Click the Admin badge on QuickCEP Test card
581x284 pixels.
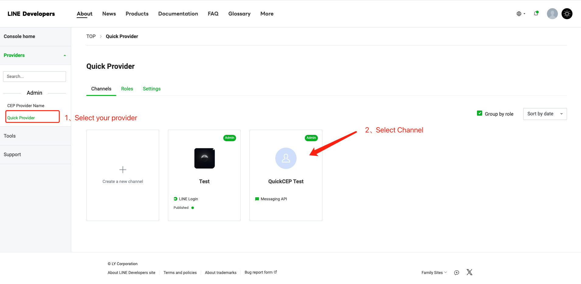pyautogui.click(x=311, y=138)
